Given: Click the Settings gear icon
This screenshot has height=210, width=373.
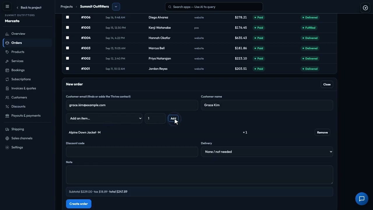Looking at the screenshot, I should 7,148.
